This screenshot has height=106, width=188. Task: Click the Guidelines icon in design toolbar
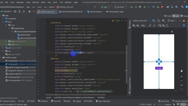coord(167,25)
